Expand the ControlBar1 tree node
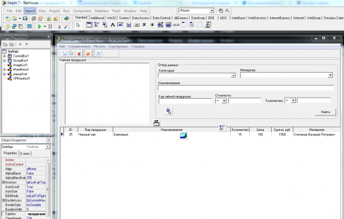Screen dimensions: 344x219 coord(4,56)
